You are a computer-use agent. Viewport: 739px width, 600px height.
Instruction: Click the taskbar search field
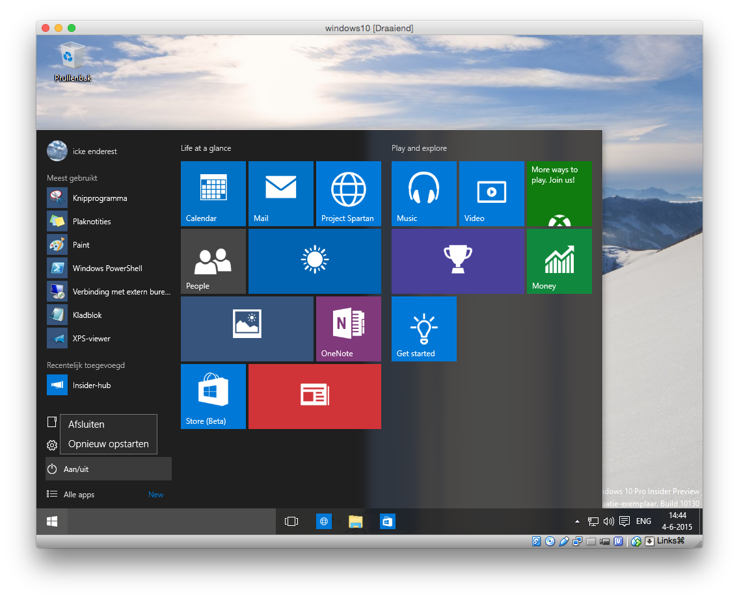click(172, 521)
